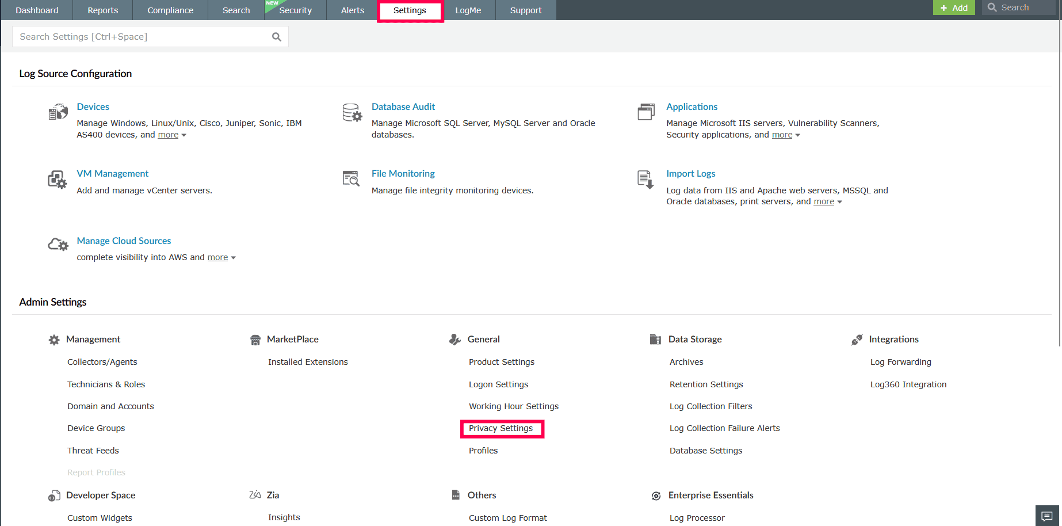Open Database Audit via its database icon
This screenshot has height=526, width=1062.
pyautogui.click(x=352, y=112)
